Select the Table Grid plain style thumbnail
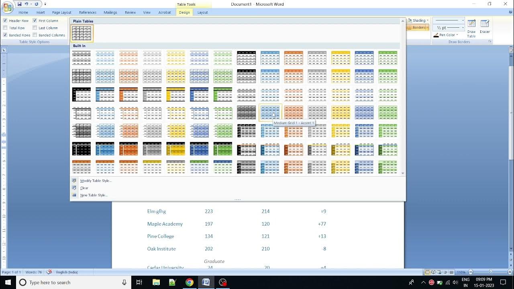 coord(82,33)
